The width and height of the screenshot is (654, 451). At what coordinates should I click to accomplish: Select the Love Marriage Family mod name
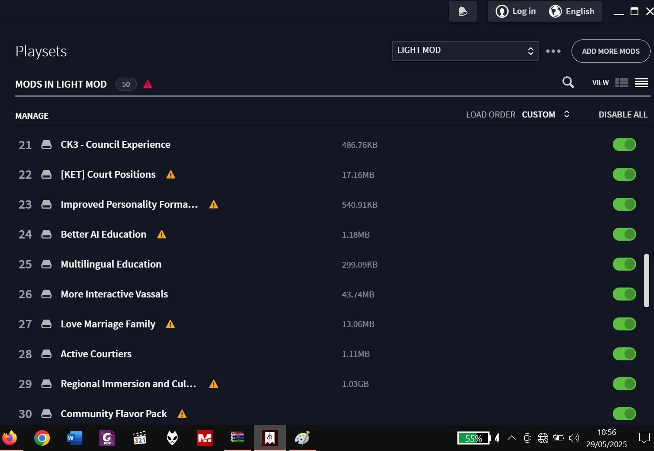coord(108,324)
